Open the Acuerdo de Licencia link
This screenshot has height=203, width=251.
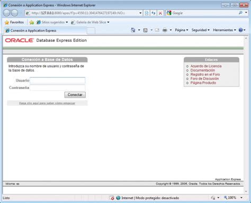206,66
